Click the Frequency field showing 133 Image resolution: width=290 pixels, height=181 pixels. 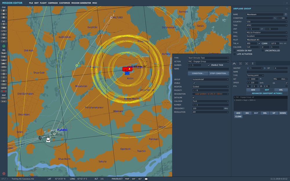(x=207, y=108)
